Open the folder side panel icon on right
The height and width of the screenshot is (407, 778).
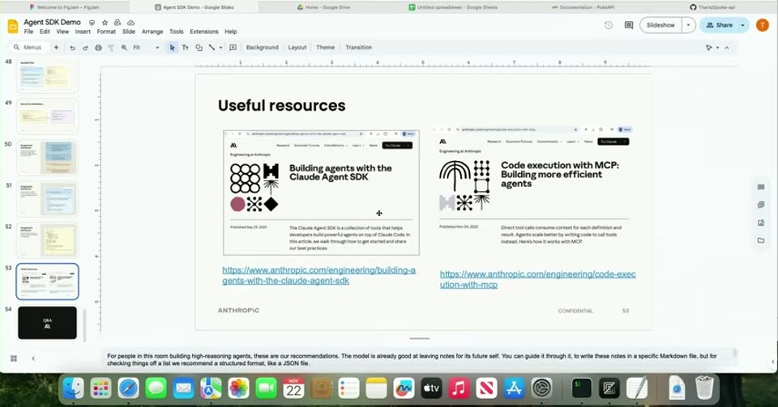click(761, 240)
